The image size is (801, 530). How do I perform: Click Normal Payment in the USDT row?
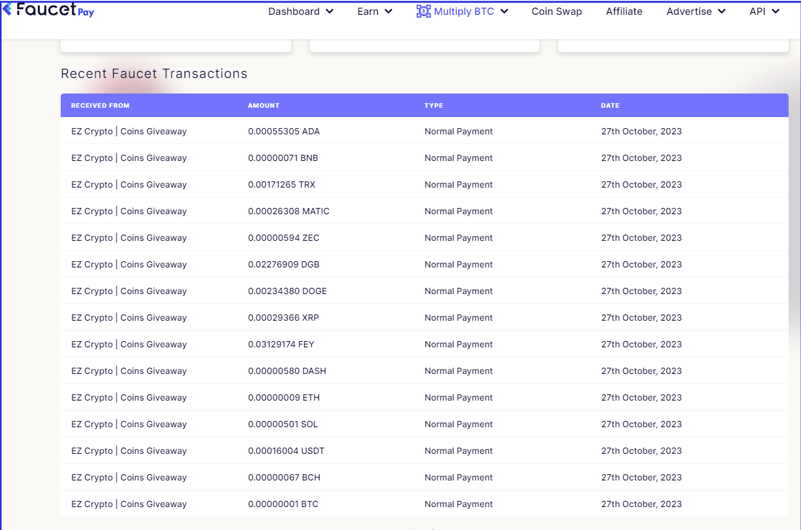coord(458,451)
